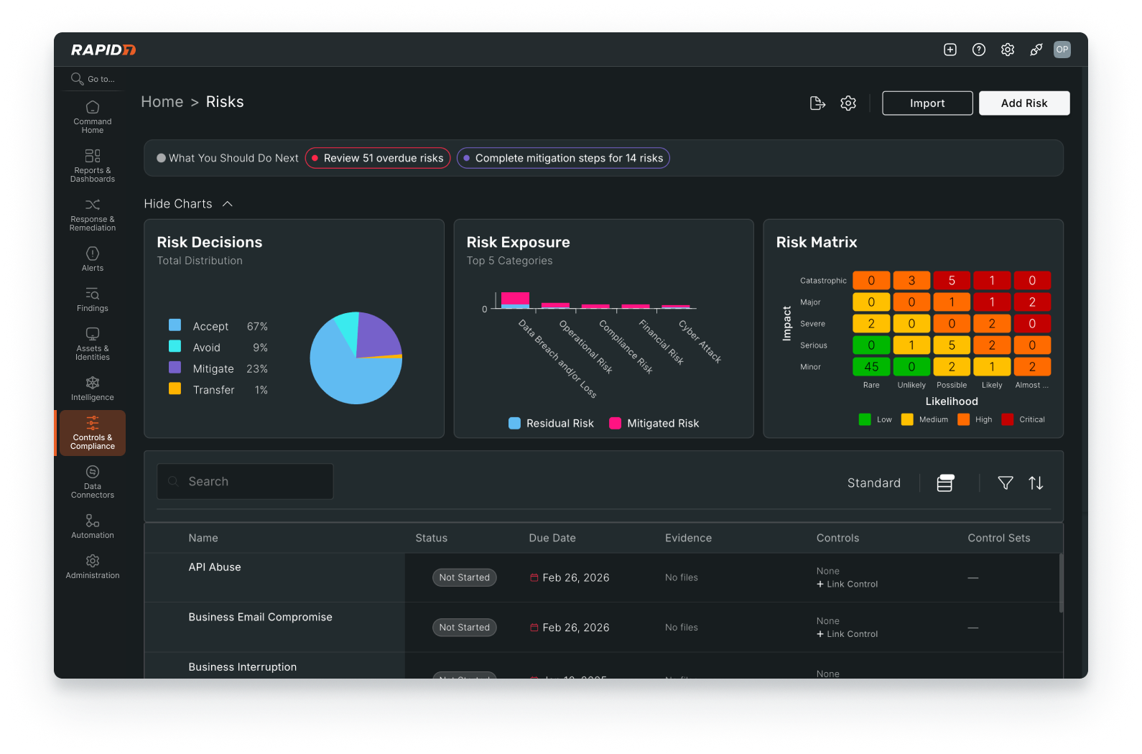Select Assets & Identities in sidebar

coord(92,344)
